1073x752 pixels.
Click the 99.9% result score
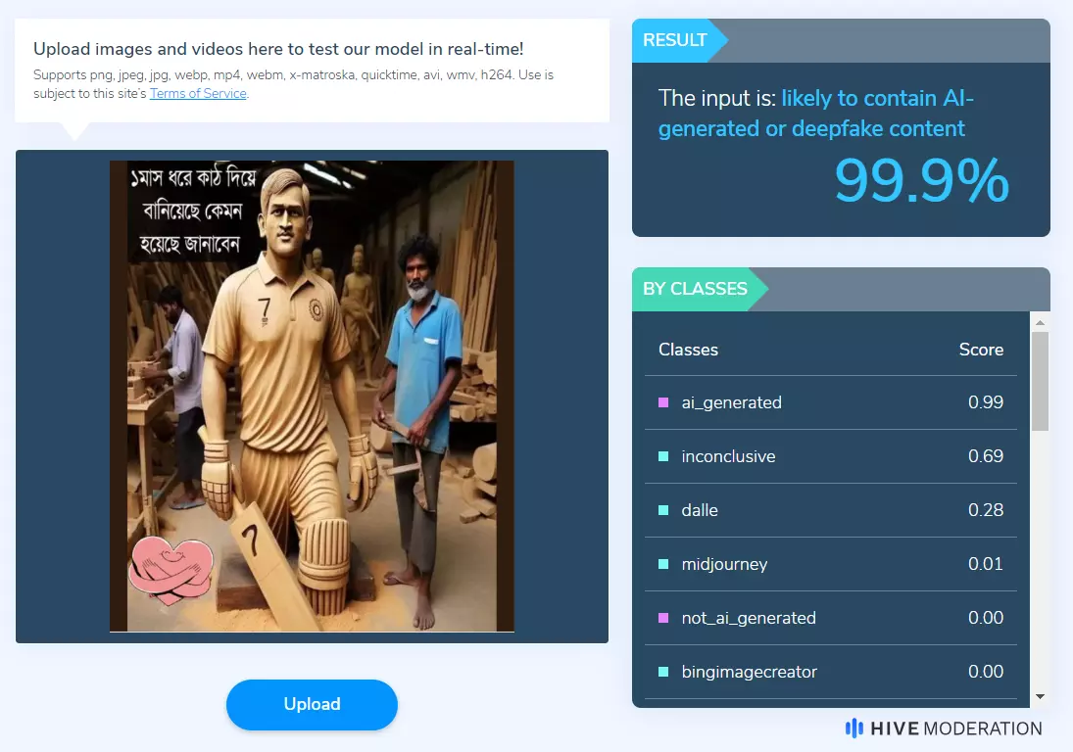(x=922, y=181)
